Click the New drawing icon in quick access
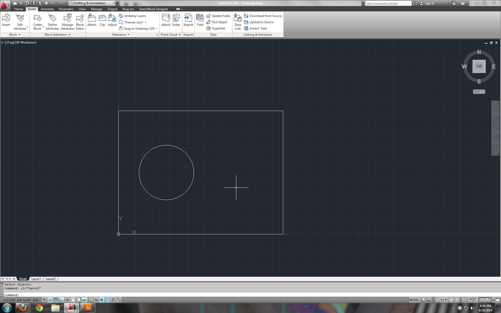 click(15, 3)
